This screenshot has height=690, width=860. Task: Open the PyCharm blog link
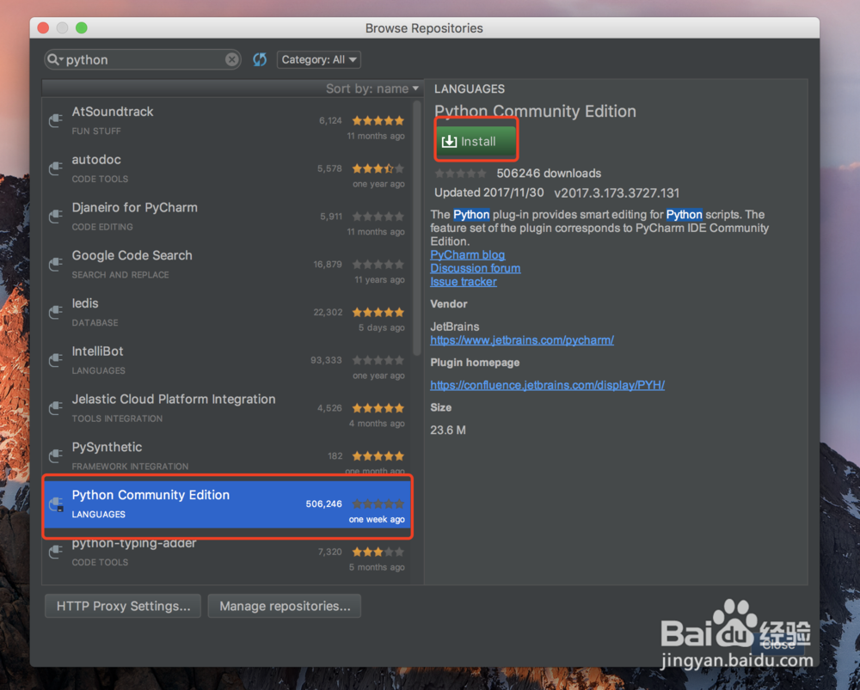467,255
